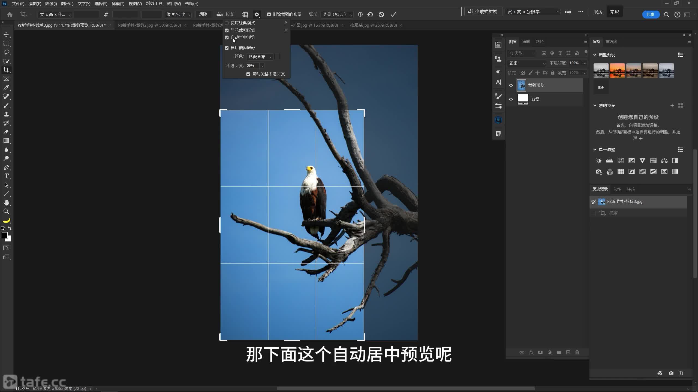Click the overlay grid options icon
The height and width of the screenshot is (392, 698).
[x=245, y=14]
